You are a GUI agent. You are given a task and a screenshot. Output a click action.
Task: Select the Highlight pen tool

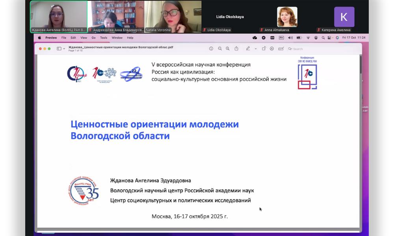[248, 49]
